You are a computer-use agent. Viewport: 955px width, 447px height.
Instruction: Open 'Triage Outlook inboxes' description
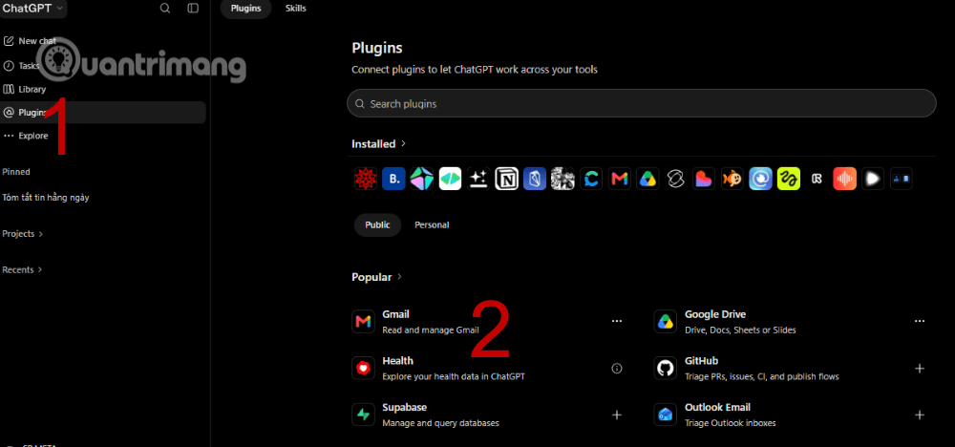pos(731,422)
